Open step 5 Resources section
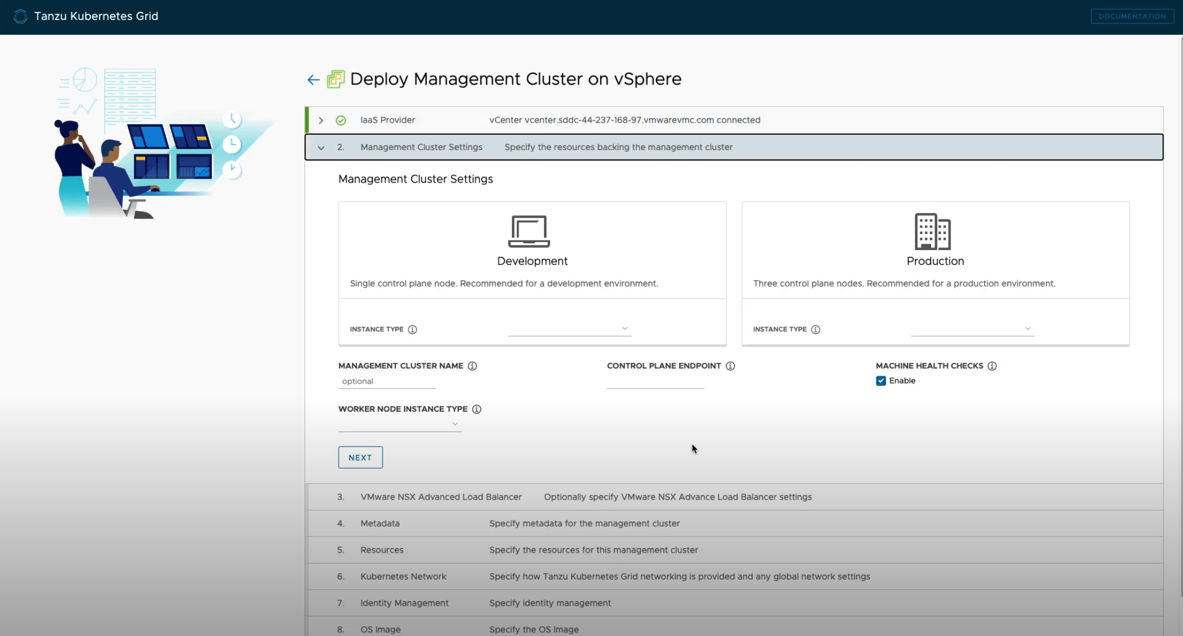 point(735,550)
